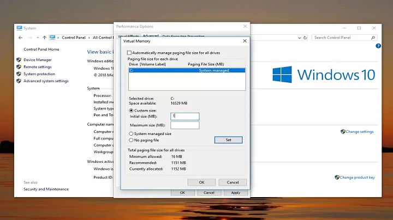The width and height of the screenshot is (393, 220).
Task: Open Remote settings link
Action: (38, 67)
